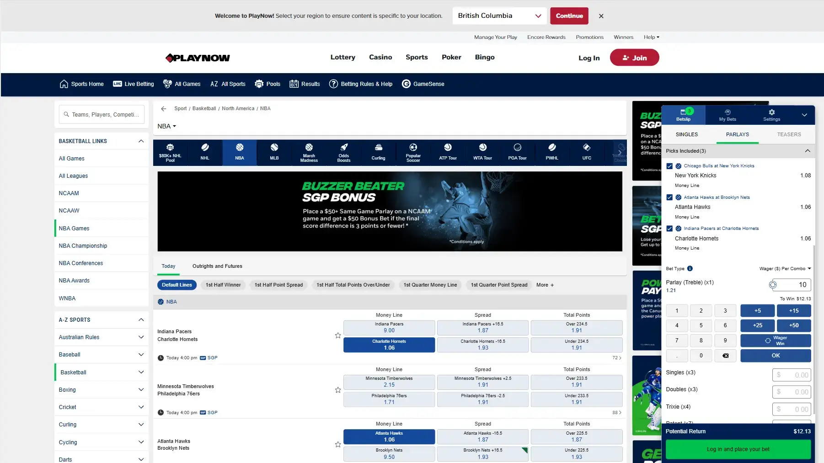The height and width of the screenshot is (463, 824).
Task: Open Wager ($) Per Combo dropdown
Action: point(785,269)
